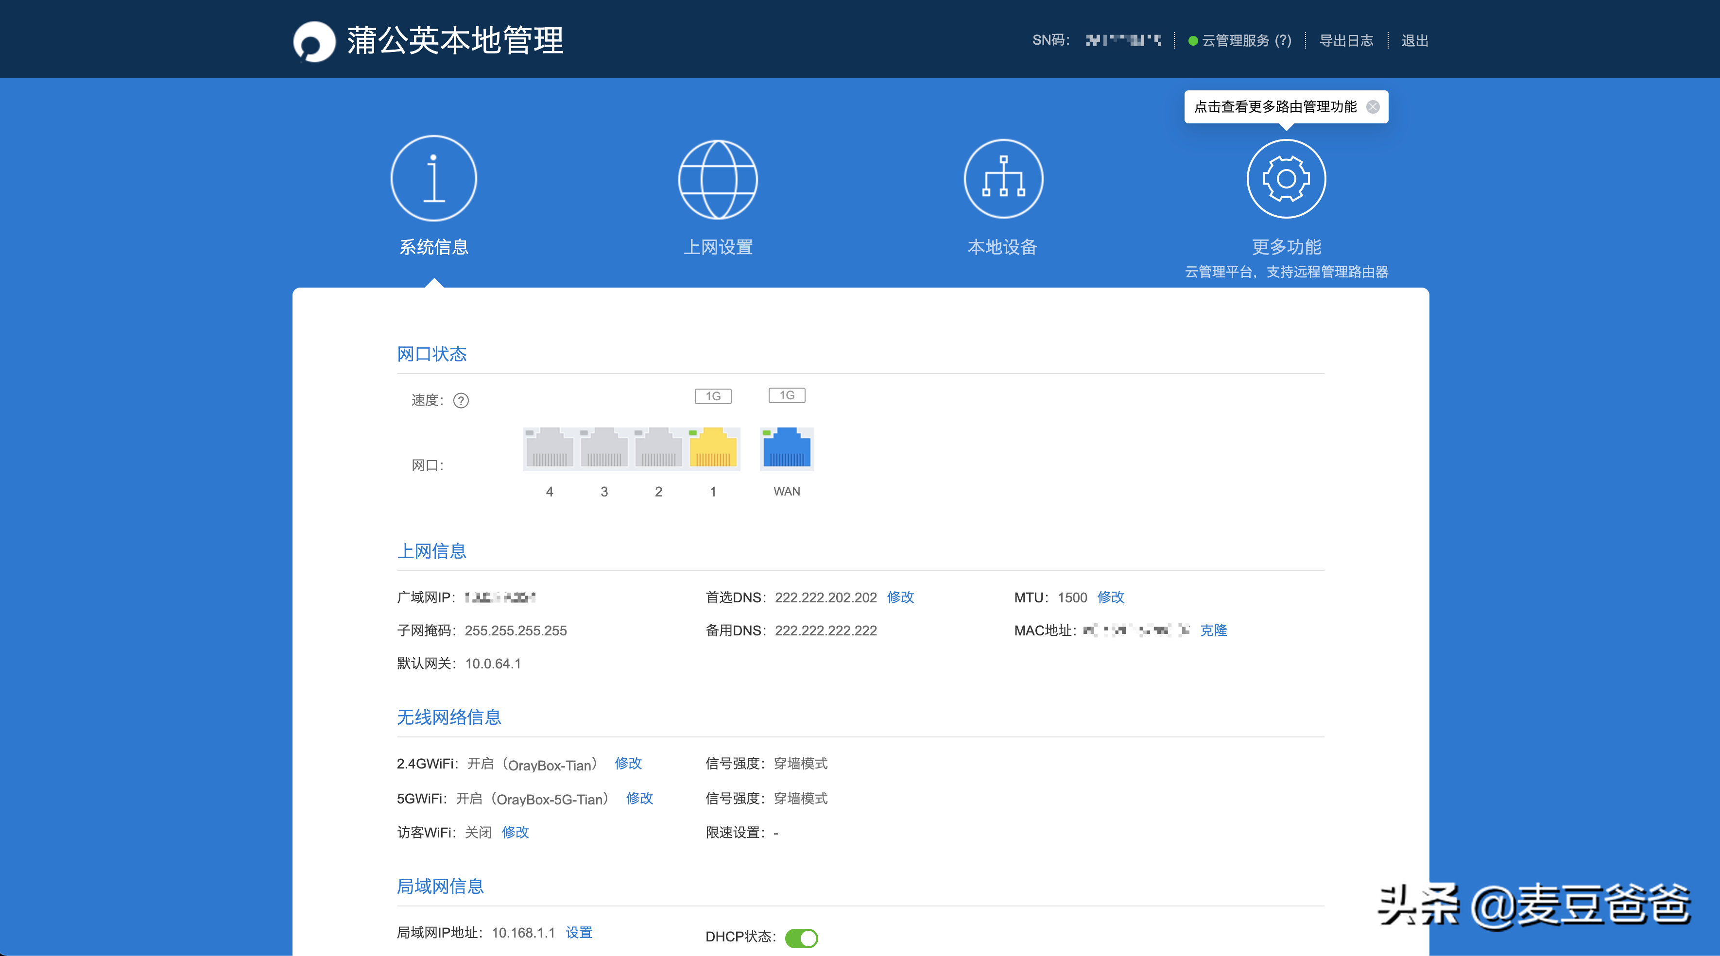The height and width of the screenshot is (956, 1720).
Task: Click 克隆 next to MAC地址
Action: [x=1213, y=631]
